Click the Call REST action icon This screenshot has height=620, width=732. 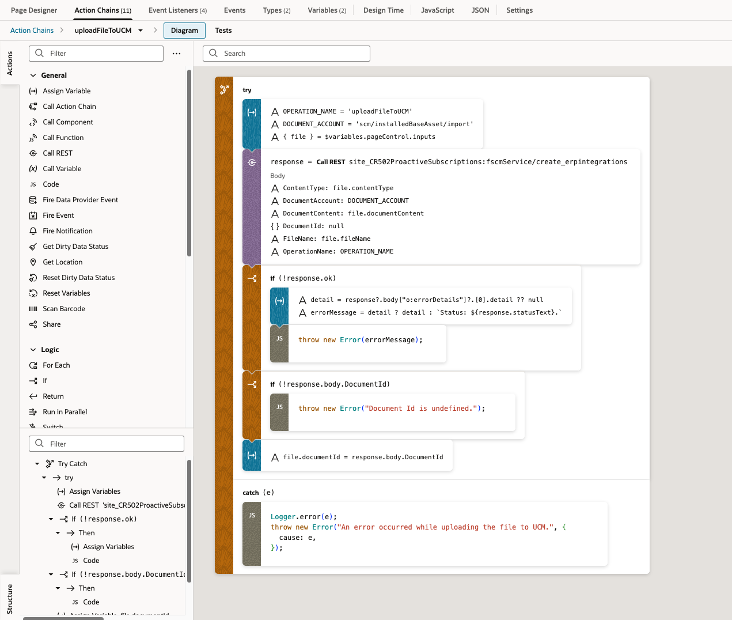(33, 153)
